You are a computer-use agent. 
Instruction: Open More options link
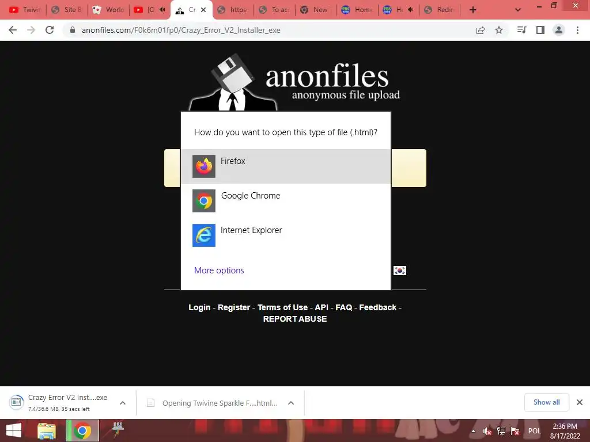click(219, 270)
